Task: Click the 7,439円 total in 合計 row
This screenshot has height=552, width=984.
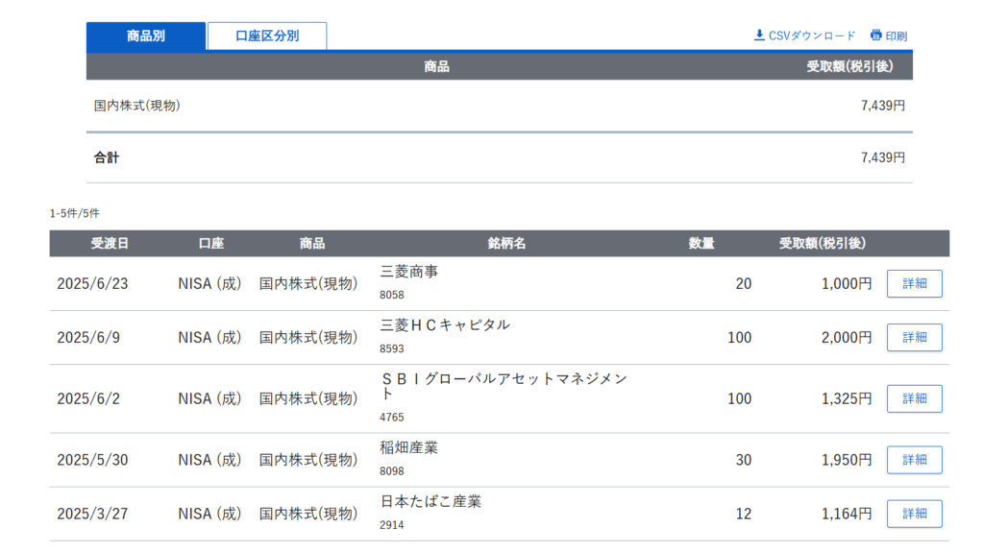Action: (883, 157)
